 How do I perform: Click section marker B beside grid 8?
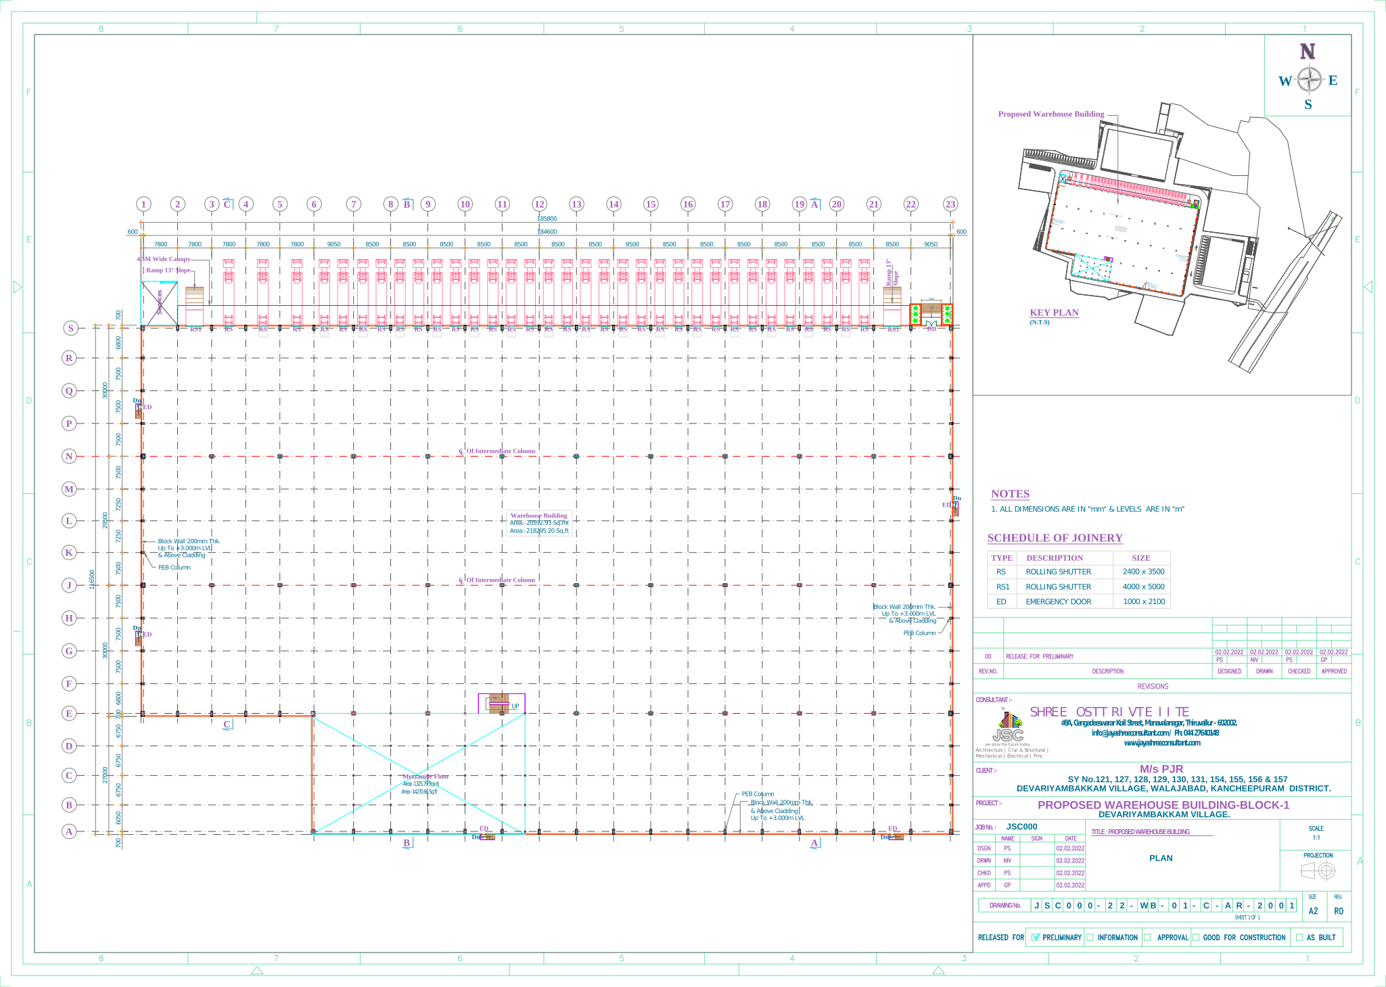[407, 204]
